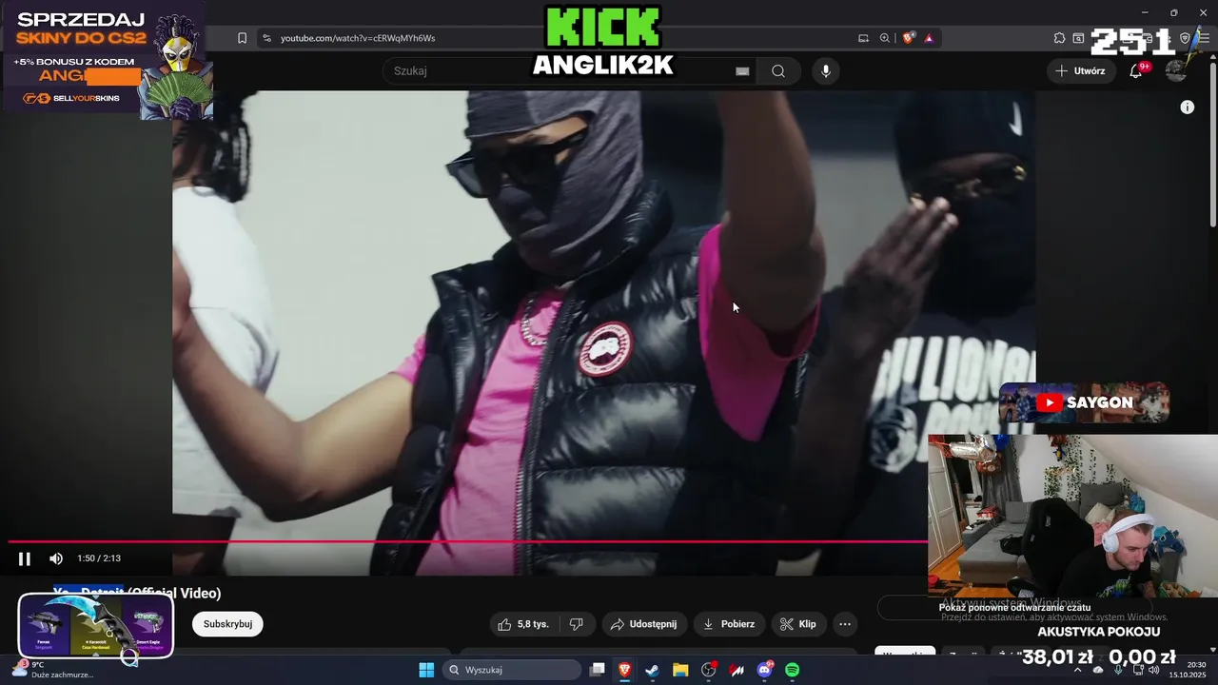The width and height of the screenshot is (1218, 685).
Task: Select the YouTube URL in address bar
Action: point(358,38)
